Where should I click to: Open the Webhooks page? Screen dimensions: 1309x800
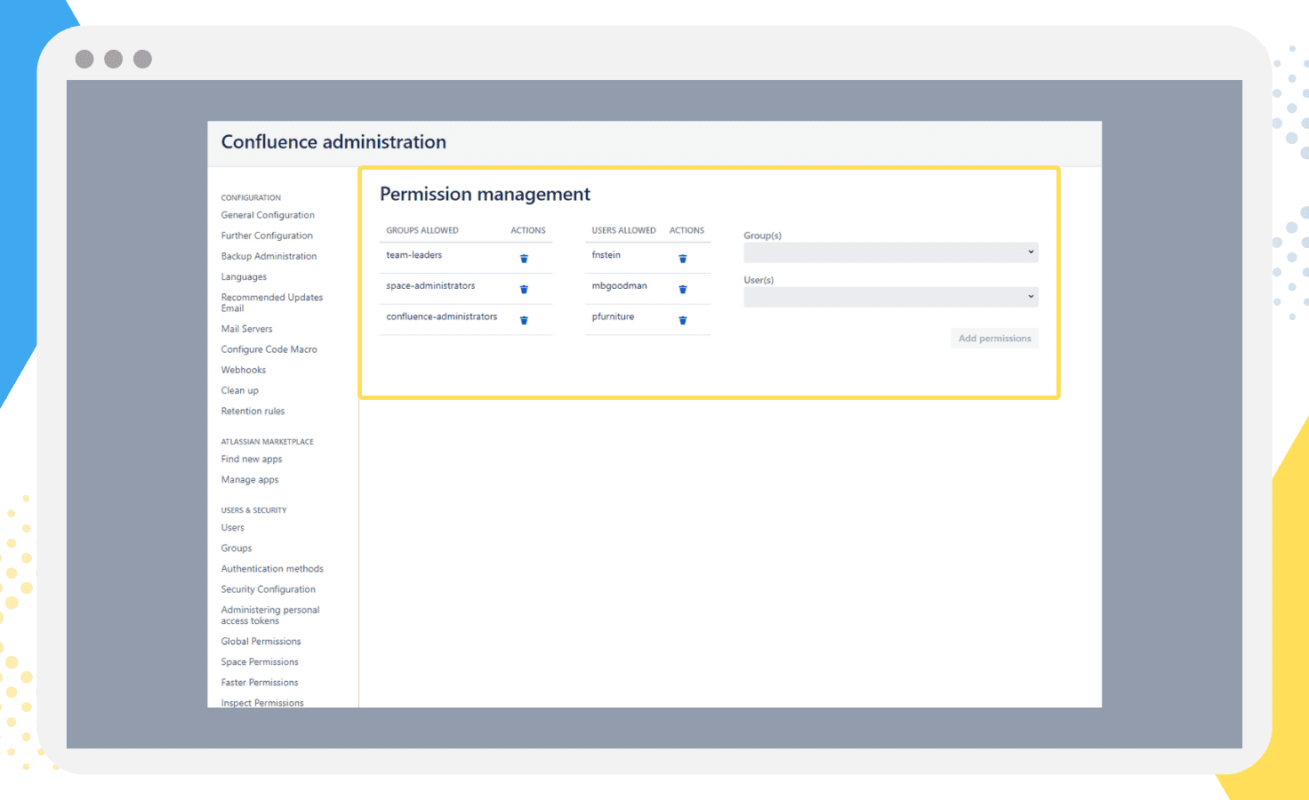pos(244,370)
